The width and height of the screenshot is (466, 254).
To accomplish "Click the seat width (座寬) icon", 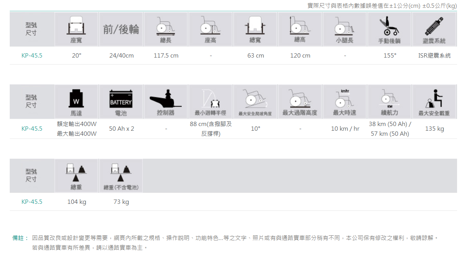I will click(77, 26).
